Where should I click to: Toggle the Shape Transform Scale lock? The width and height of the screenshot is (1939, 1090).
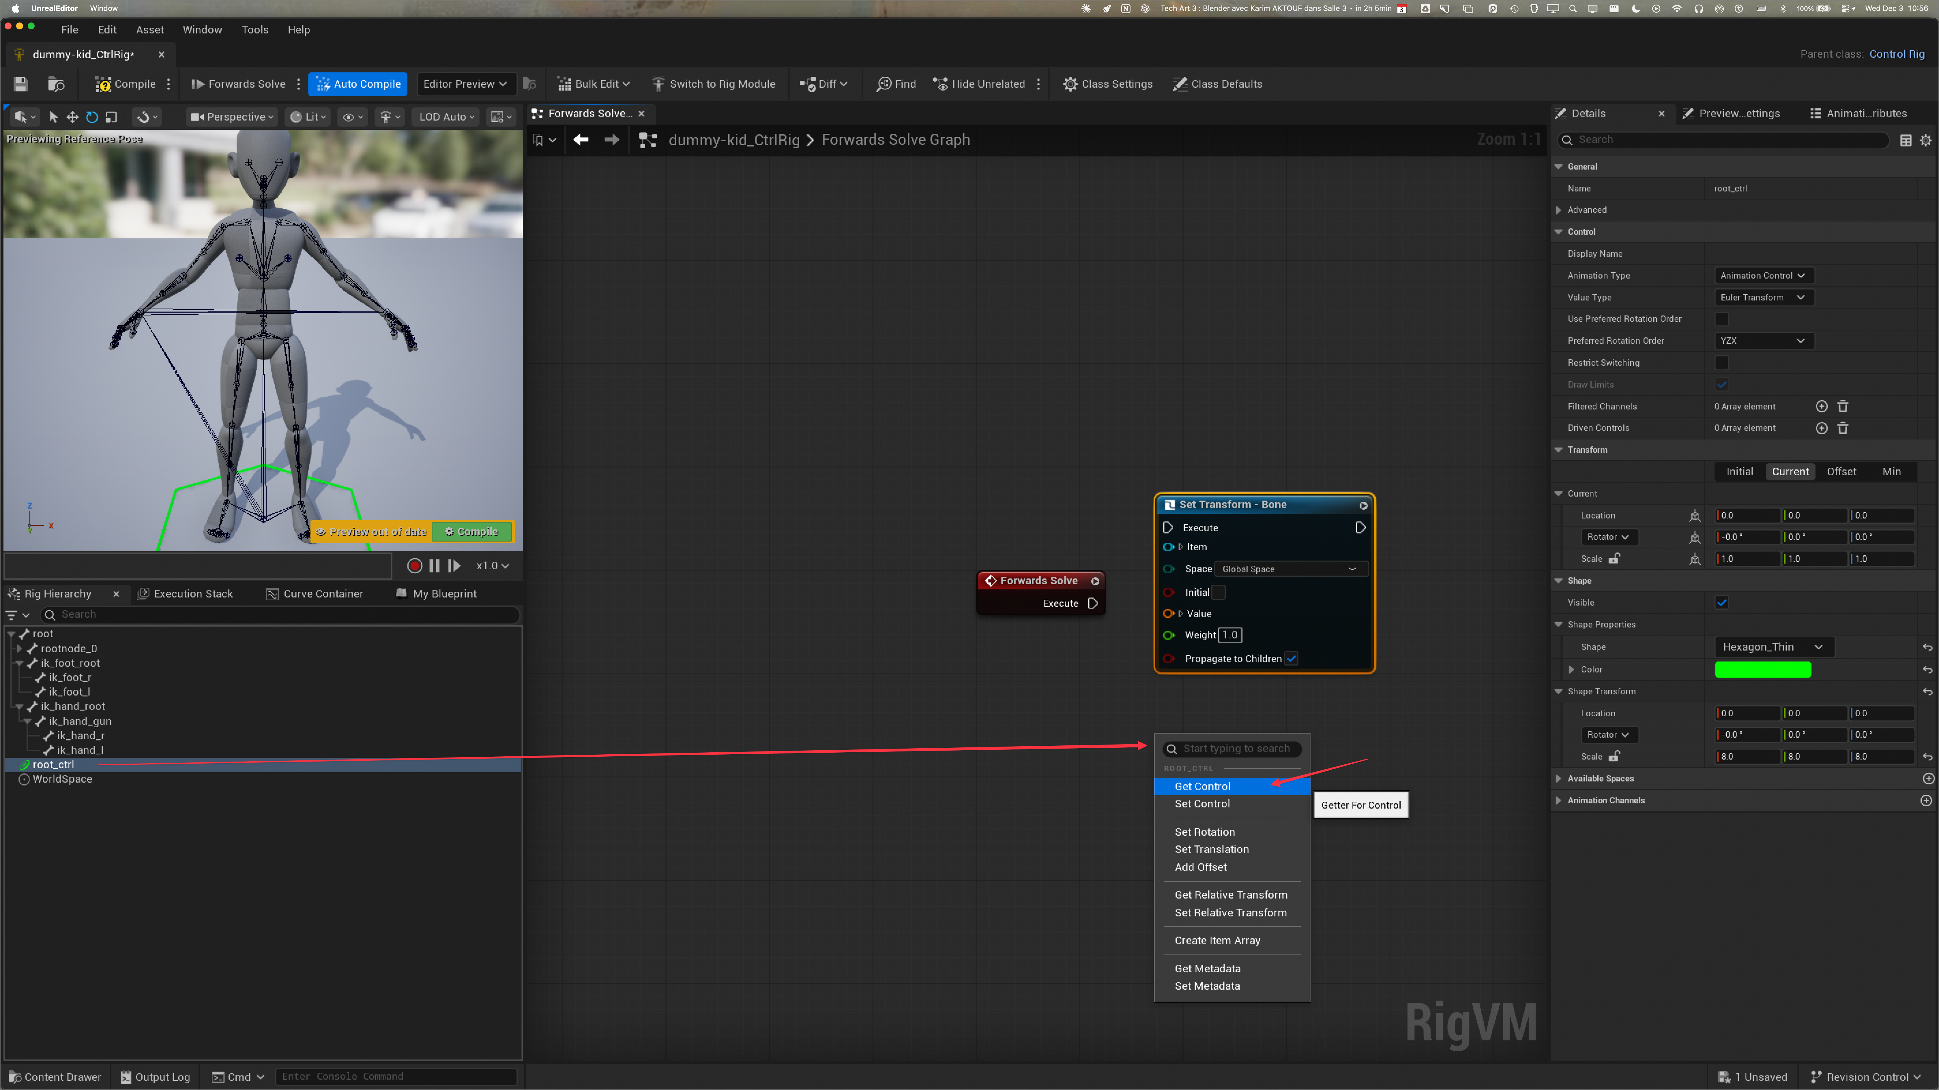(x=1615, y=757)
